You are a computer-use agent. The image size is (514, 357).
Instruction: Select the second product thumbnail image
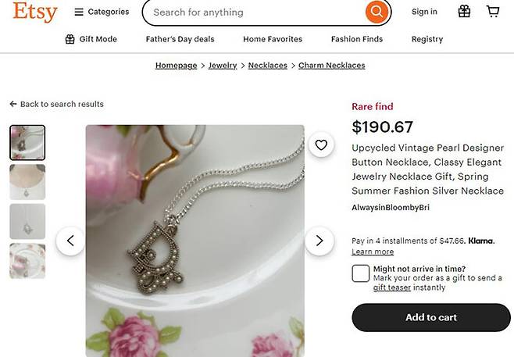(x=27, y=182)
